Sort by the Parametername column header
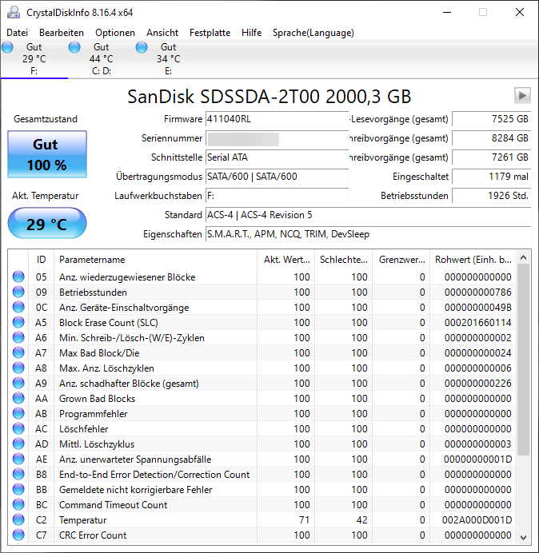Viewport: 539px width, 553px height. 155,260
